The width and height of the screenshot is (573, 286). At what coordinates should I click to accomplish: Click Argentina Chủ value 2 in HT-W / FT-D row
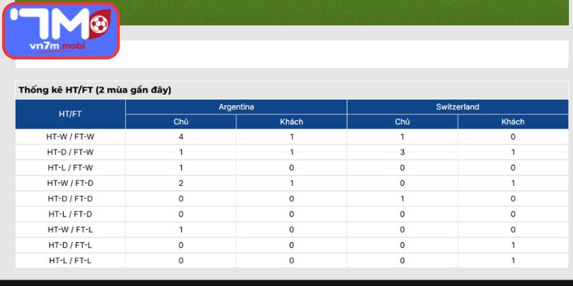pos(181,184)
